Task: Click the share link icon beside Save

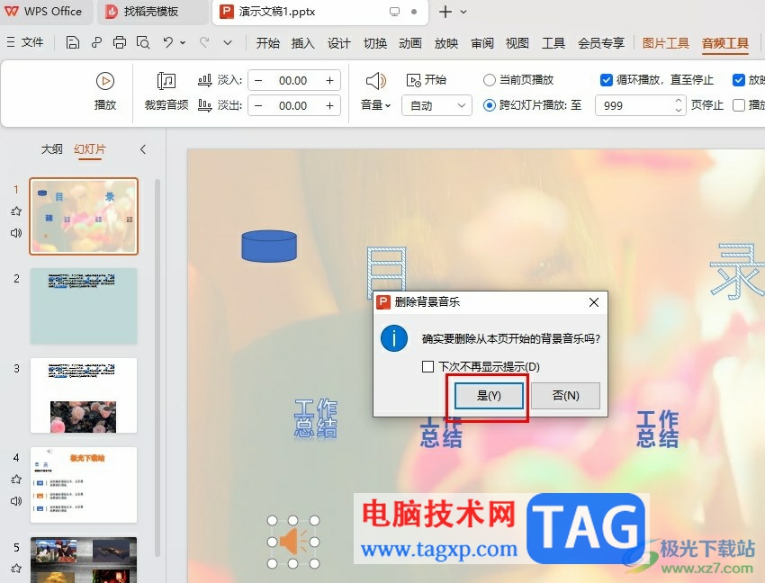Action: (x=96, y=43)
